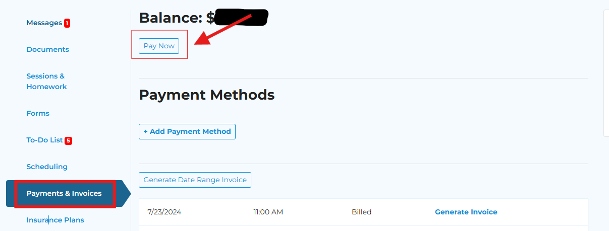609x231 pixels.
Task: Click the Payment Methods heading
Action: 207,95
